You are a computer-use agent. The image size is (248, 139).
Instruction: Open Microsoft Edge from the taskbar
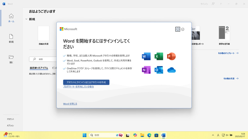[149, 135]
